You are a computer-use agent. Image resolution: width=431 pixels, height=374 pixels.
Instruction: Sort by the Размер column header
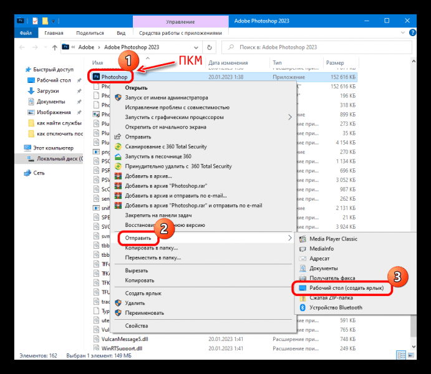point(335,63)
